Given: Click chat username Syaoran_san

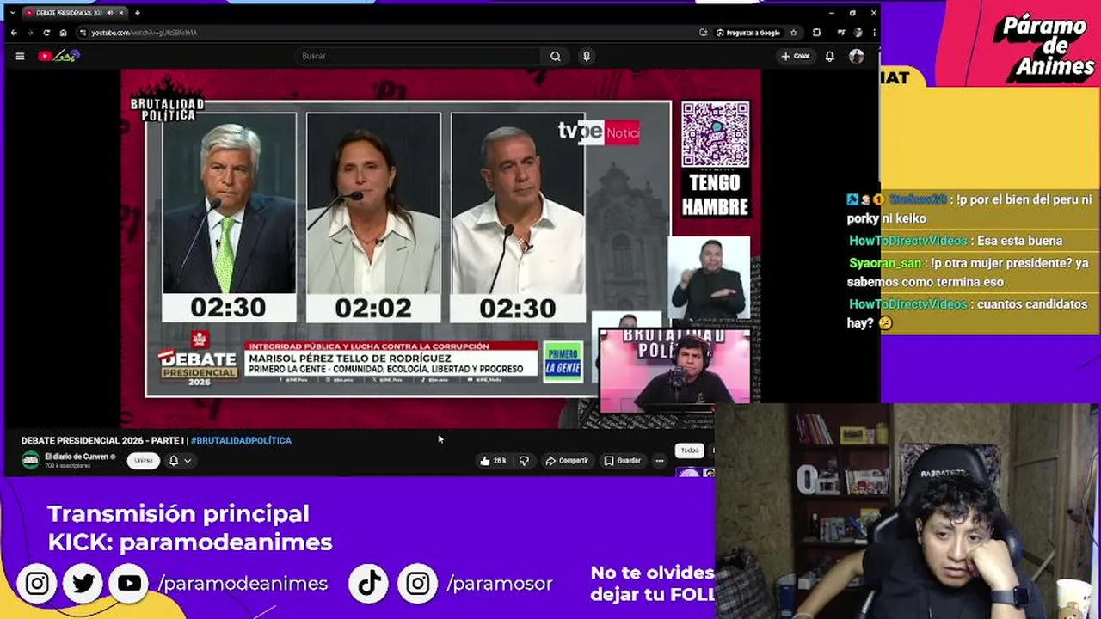Looking at the screenshot, I should 885,263.
